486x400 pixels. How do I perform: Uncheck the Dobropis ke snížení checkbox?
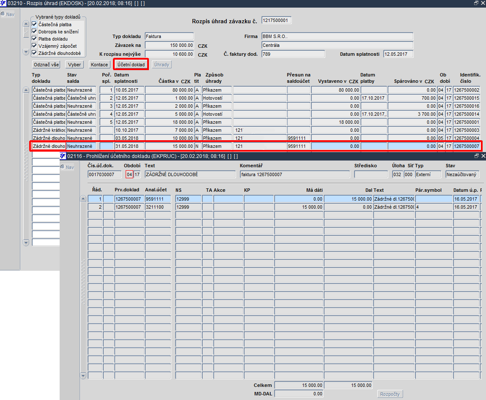[x=34, y=31]
